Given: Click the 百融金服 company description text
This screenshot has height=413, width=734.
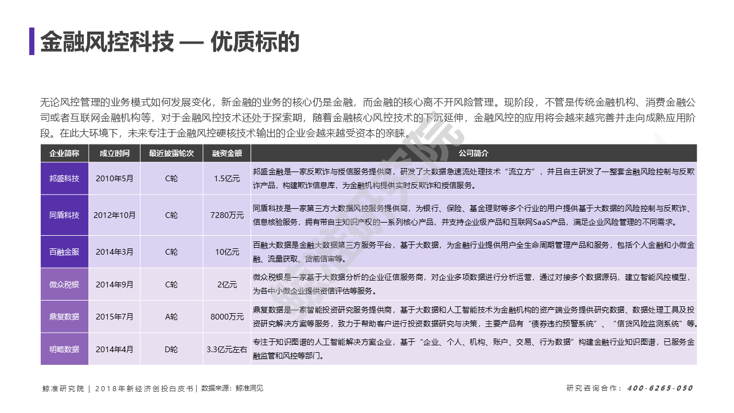Looking at the screenshot, I should click(x=474, y=252).
